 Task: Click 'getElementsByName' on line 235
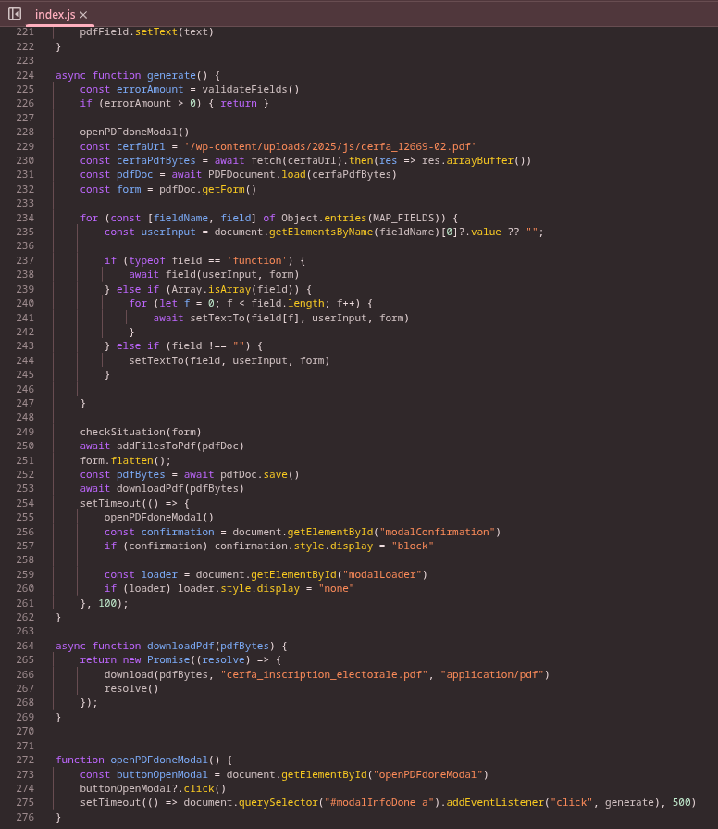coord(321,232)
